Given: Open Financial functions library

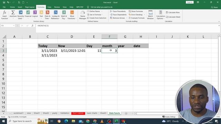Looking at the screenshot, I should [x=28, y=15].
